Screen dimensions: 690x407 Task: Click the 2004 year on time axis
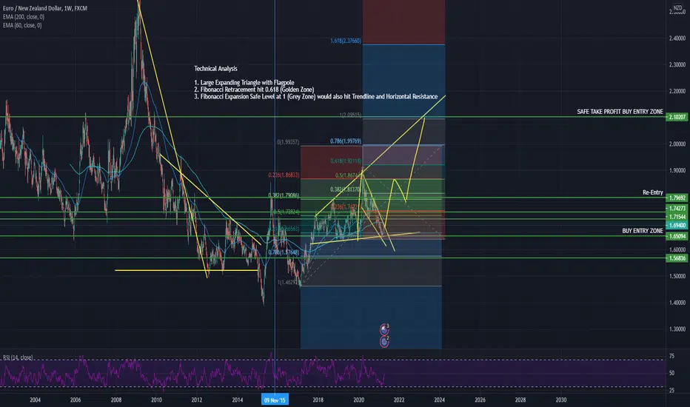[x=36, y=400]
